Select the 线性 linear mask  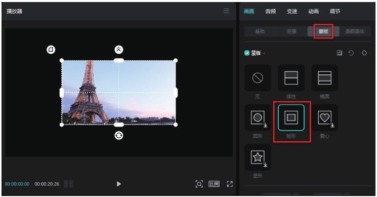[x=291, y=77]
